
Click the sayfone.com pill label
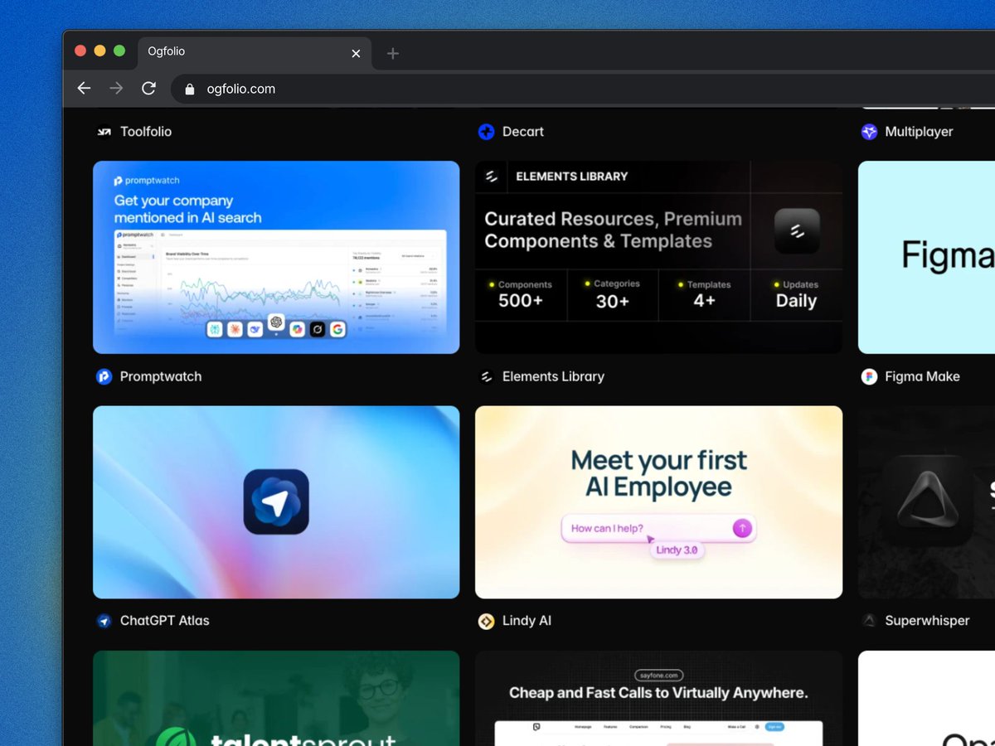[x=658, y=676]
